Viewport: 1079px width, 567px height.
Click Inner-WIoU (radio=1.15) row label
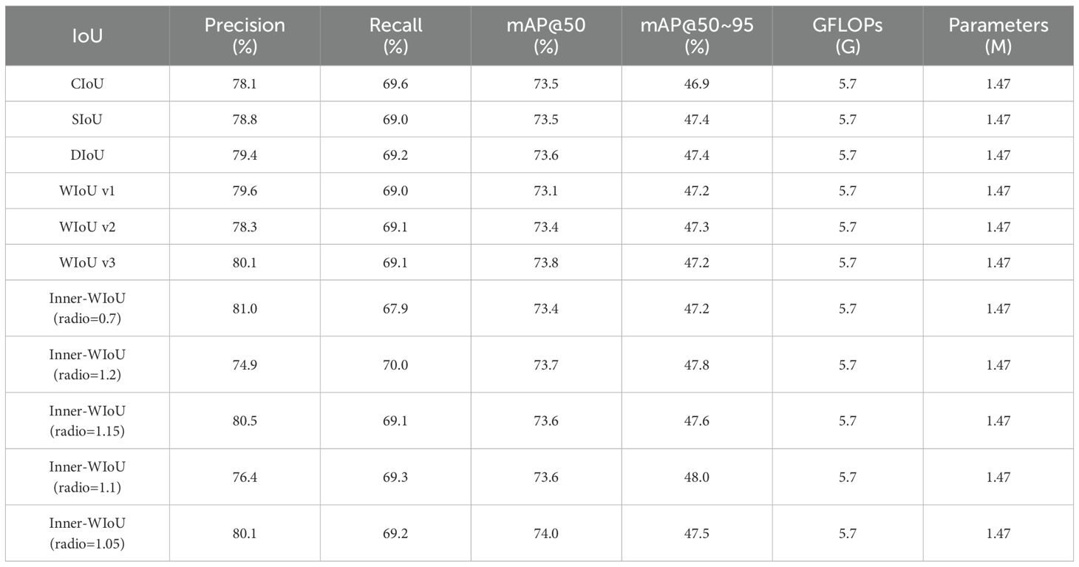point(87,421)
